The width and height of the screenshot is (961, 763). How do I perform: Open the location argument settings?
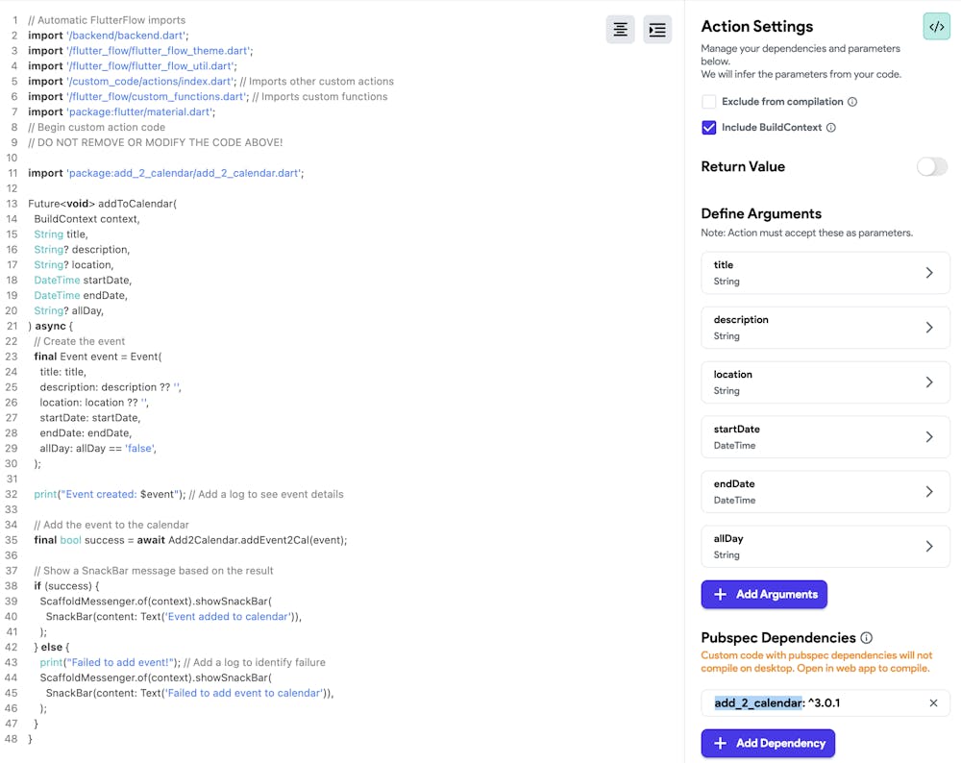pos(825,382)
